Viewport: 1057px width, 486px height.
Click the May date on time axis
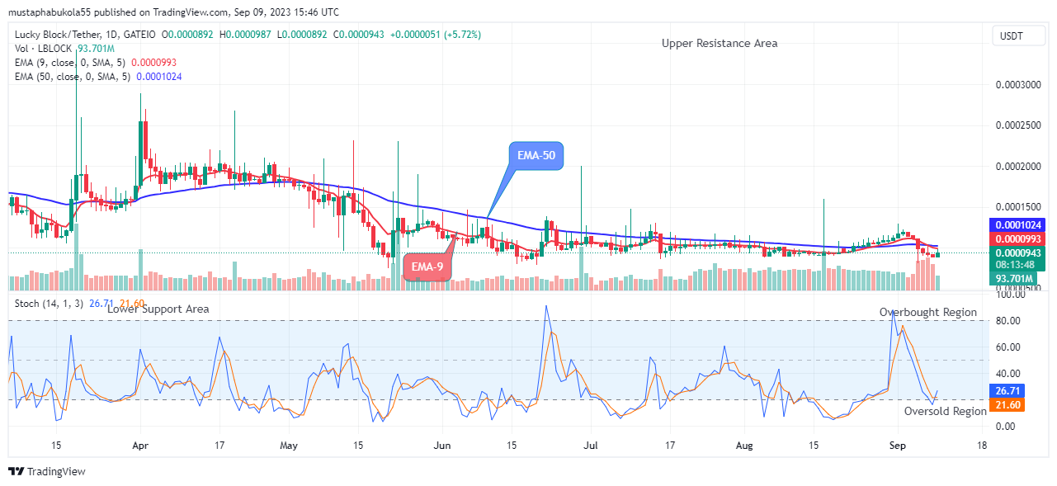[x=289, y=446]
